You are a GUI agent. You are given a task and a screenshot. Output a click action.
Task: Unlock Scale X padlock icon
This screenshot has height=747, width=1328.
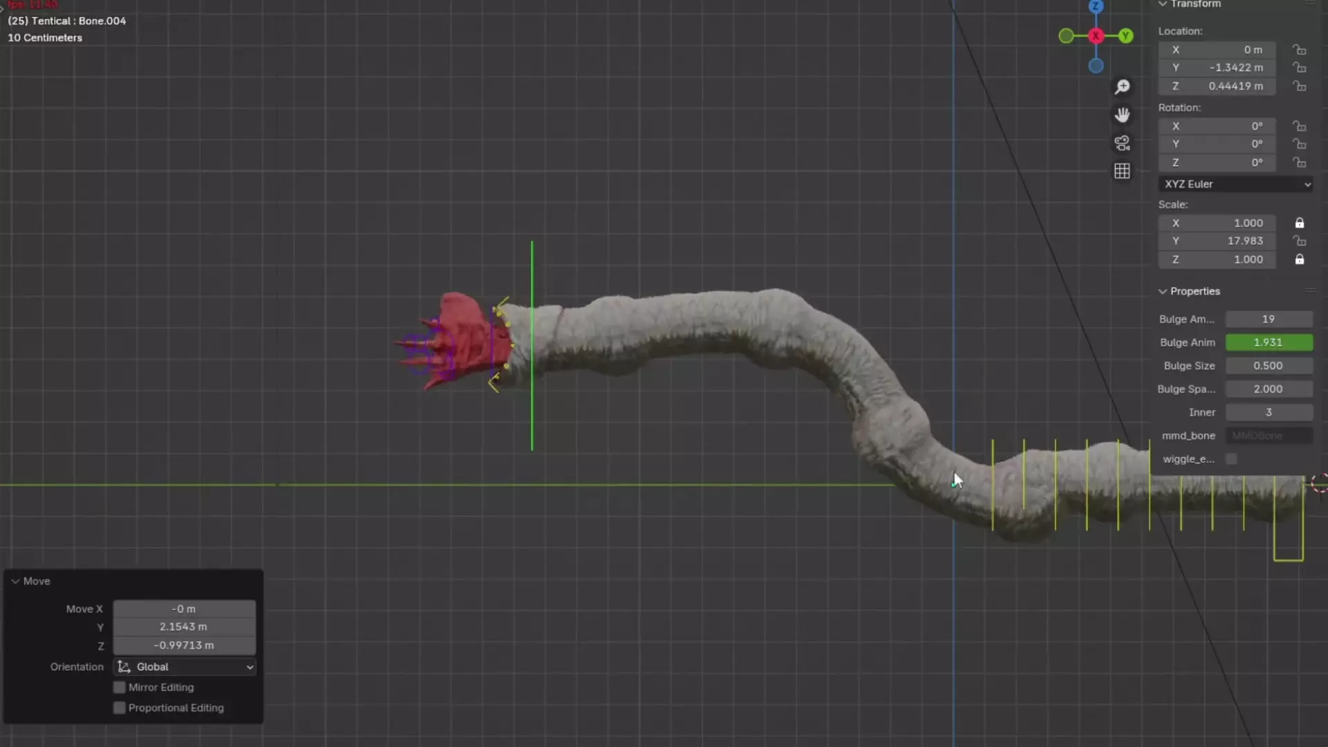(x=1300, y=223)
